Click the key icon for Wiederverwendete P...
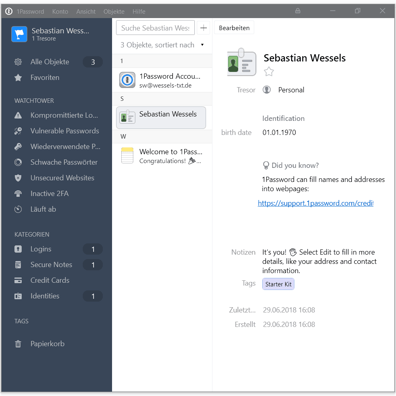 (x=18, y=147)
